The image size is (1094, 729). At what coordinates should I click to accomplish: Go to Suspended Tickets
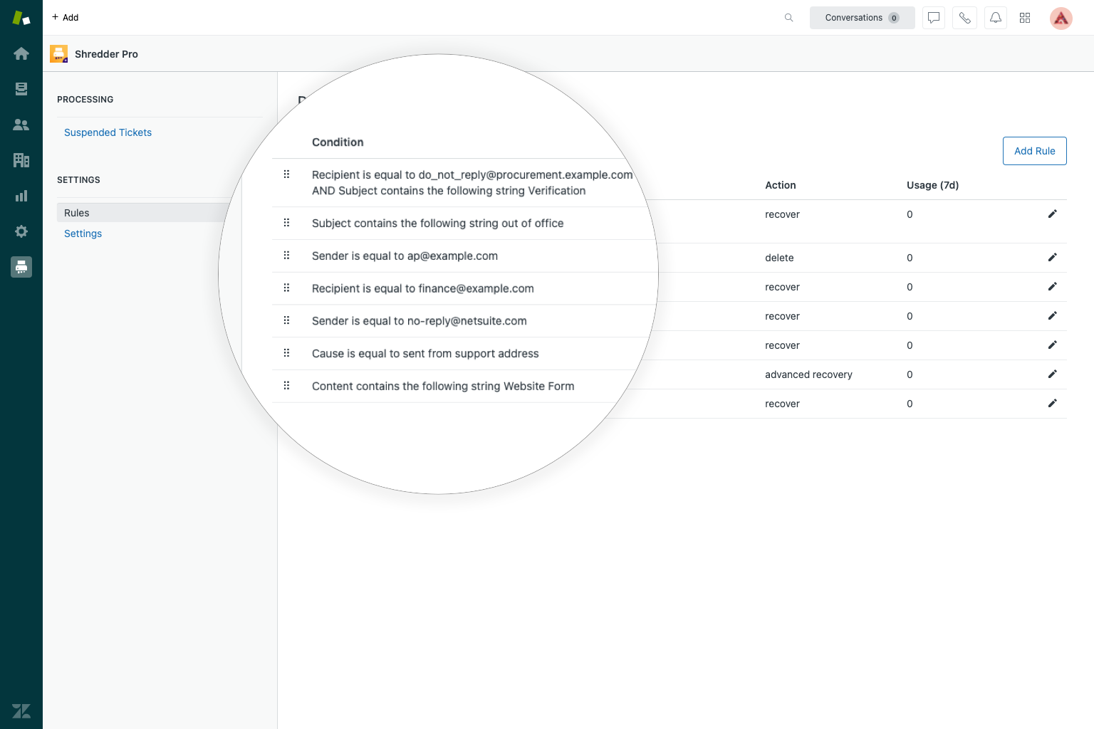pos(108,132)
